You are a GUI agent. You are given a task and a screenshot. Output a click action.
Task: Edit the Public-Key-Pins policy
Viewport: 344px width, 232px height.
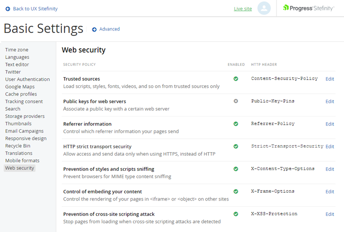[330, 101]
